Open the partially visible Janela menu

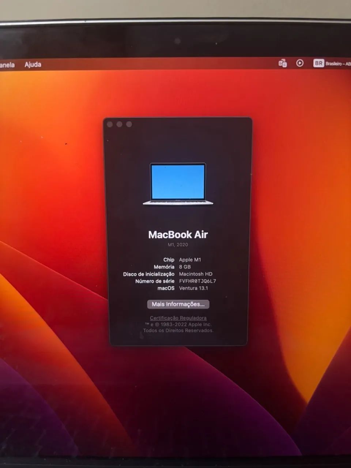coord(7,65)
